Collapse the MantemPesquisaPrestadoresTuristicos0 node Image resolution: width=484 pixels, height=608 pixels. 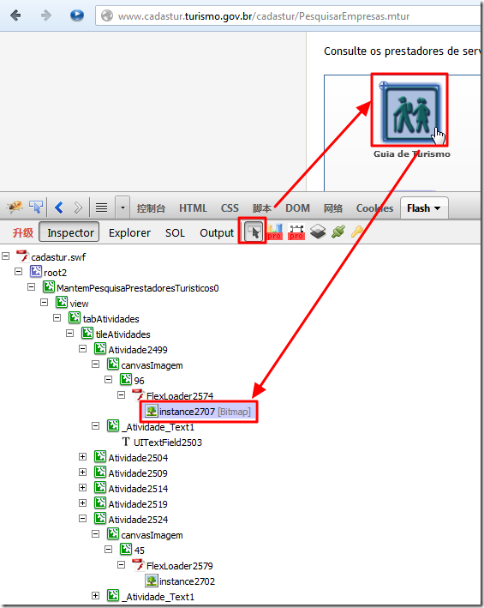click(x=32, y=287)
